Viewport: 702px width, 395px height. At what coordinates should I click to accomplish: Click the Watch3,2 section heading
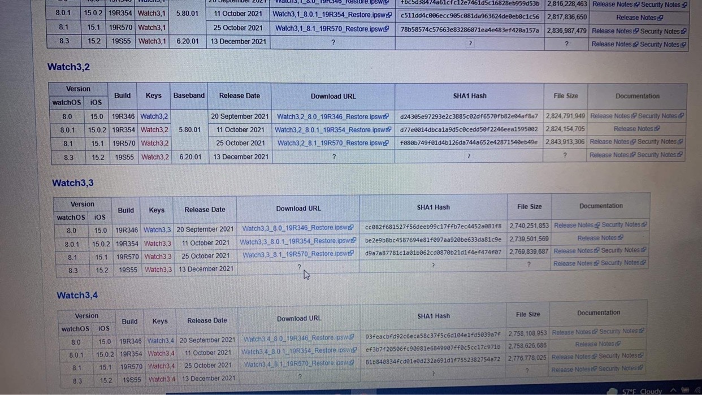68,67
